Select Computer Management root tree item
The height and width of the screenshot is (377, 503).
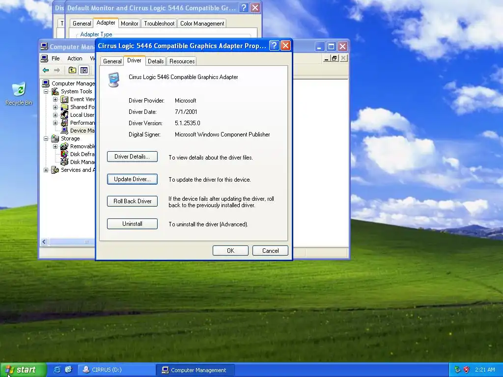(69, 83)
